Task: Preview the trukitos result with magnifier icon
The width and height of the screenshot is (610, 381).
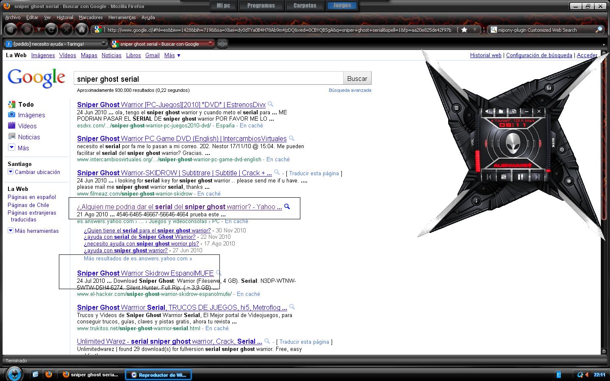Action: (292, 307)
